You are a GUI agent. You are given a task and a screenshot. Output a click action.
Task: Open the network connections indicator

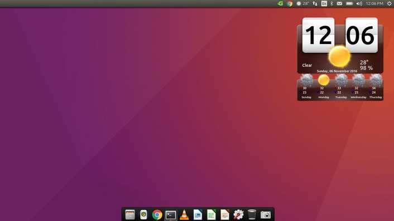[x=315, y=3]
